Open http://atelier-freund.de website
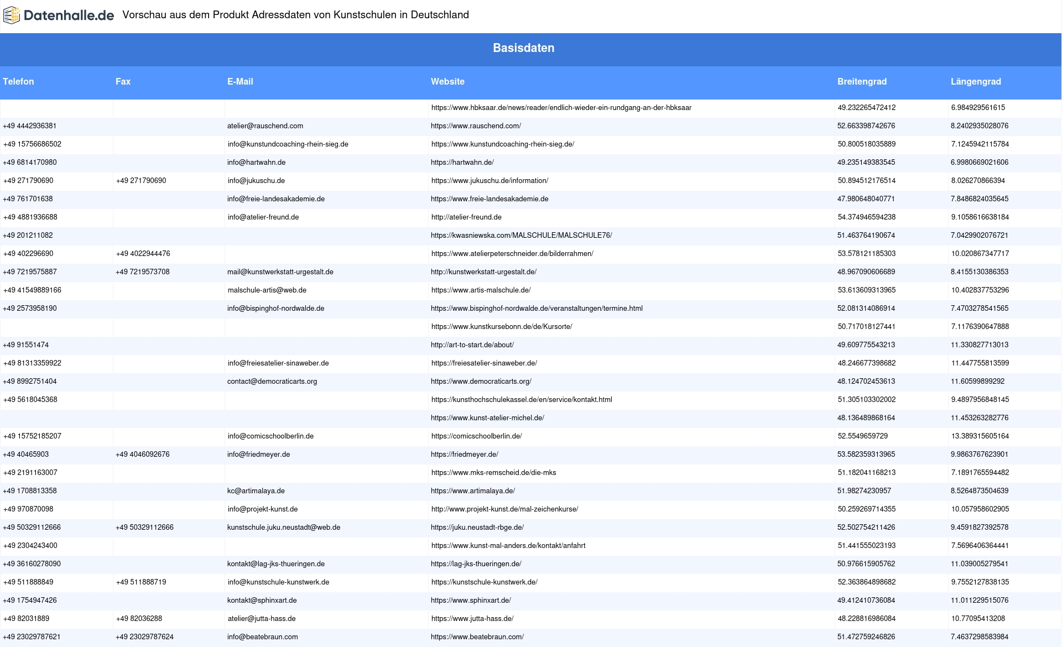 point(466,217)
